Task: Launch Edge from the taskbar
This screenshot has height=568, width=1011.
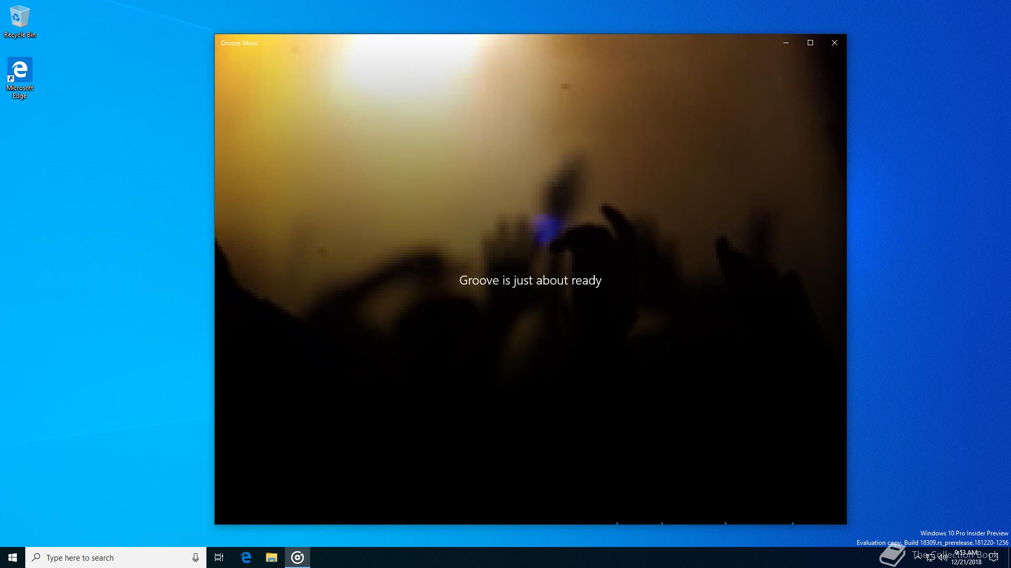Action: tap(246, 557)
